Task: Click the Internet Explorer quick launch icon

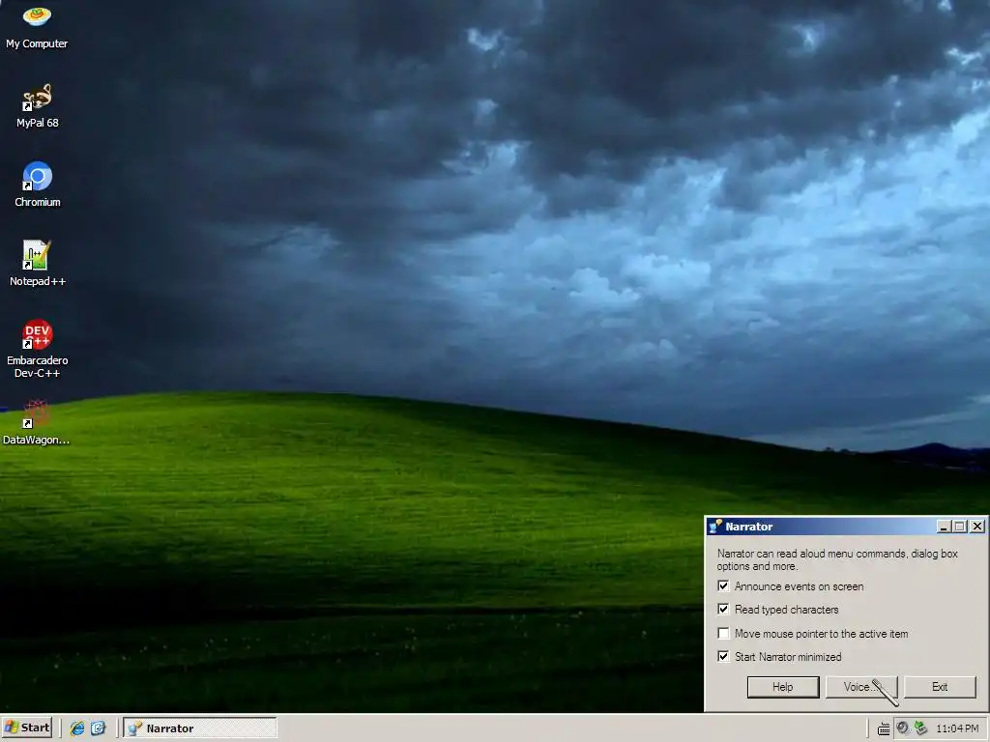Action: pos(77,728)
